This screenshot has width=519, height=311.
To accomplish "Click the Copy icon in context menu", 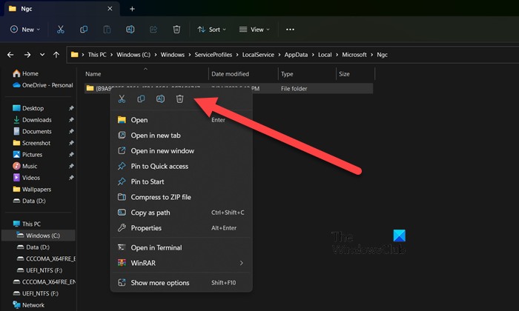I will 141,99.
